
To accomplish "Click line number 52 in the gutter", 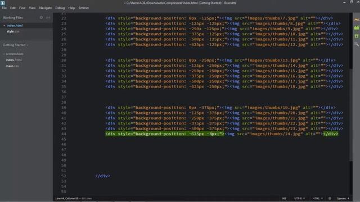I will pyautogui.click(x=64, y=176).
